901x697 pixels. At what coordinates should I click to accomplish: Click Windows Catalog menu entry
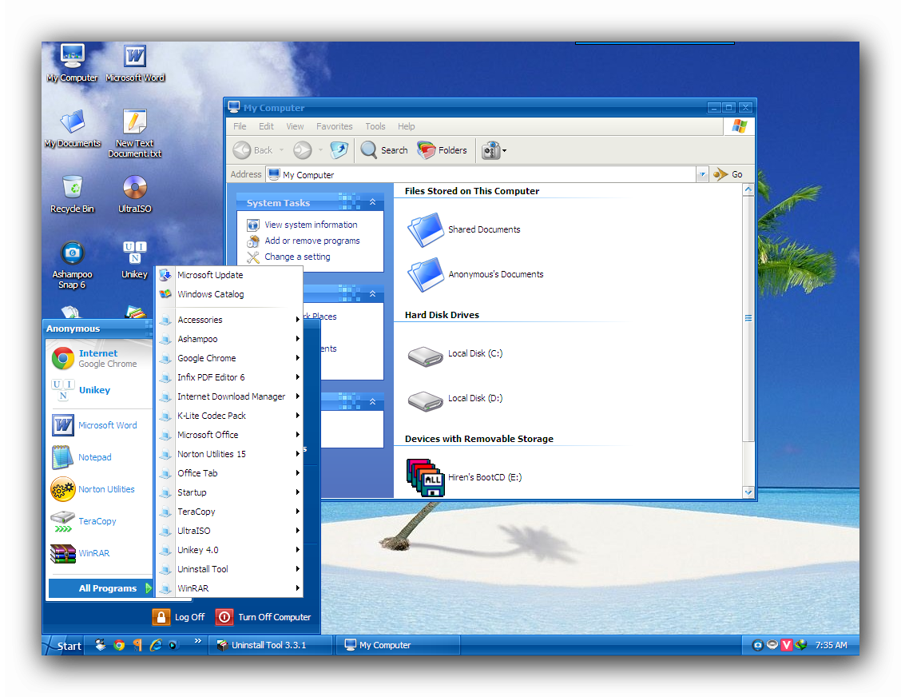230,294
